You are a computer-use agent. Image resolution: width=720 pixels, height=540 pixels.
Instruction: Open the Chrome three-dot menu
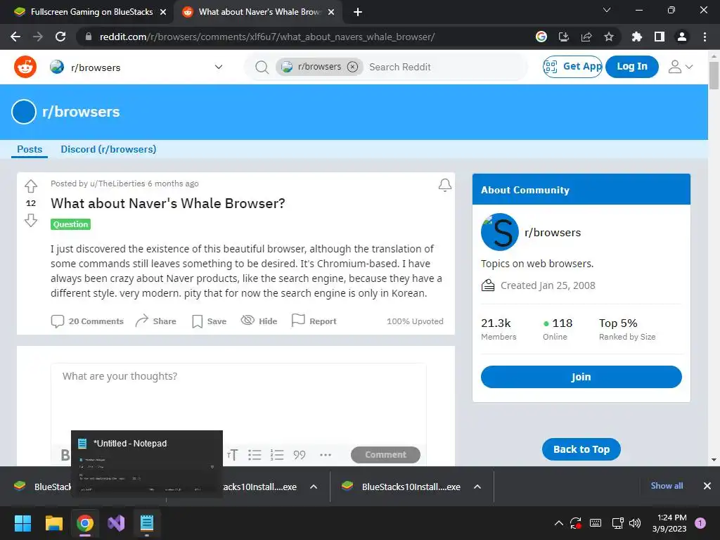pos(705,37)
